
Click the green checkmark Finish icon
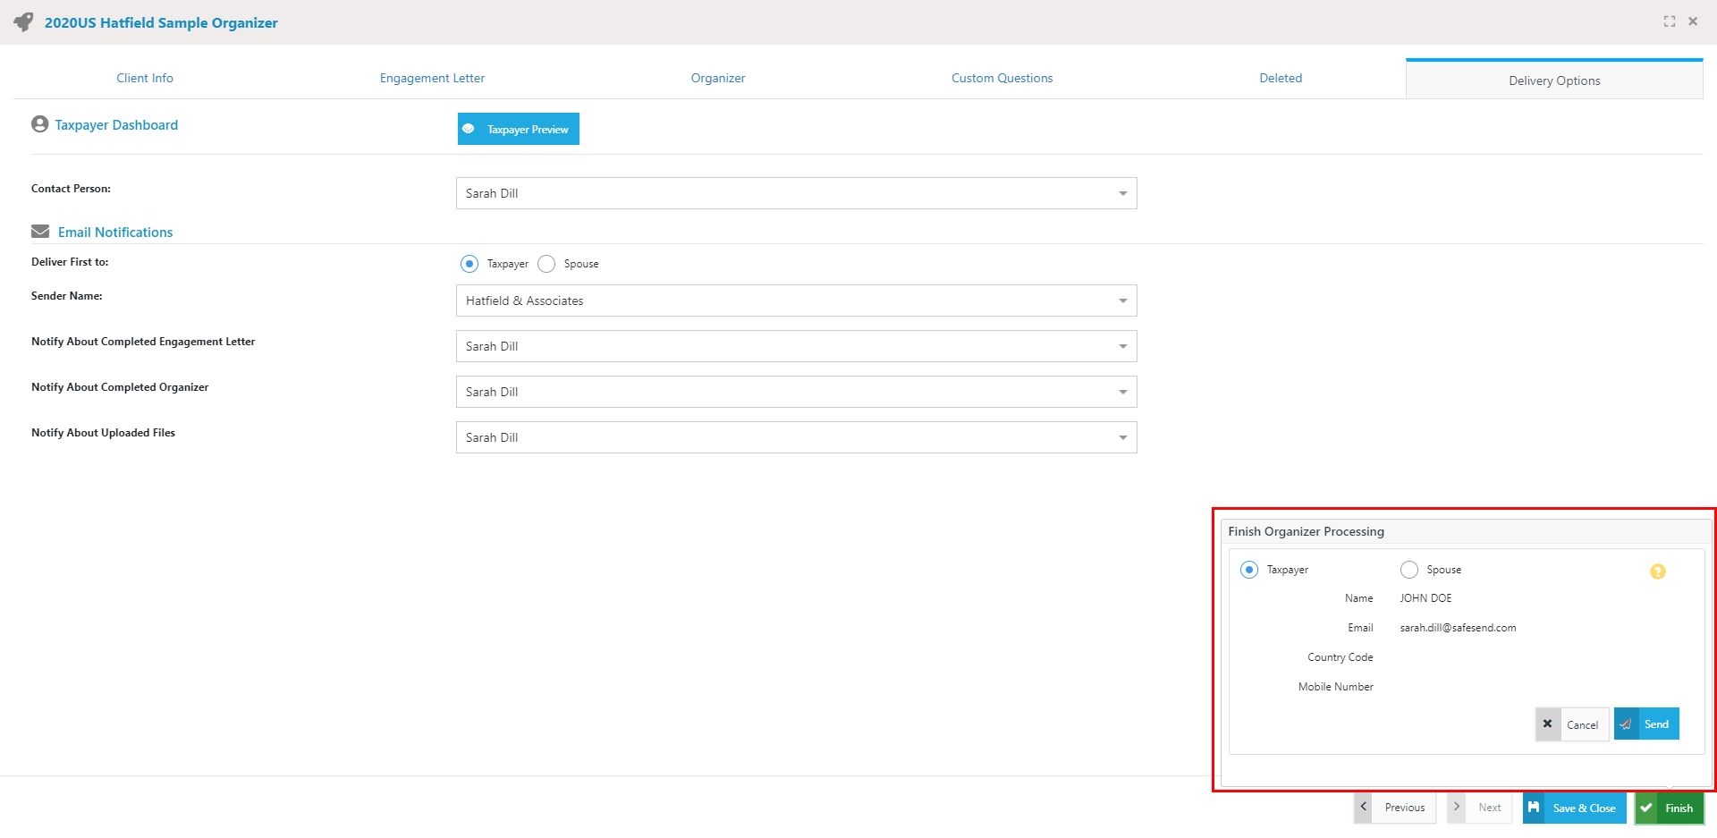(1646, 808)
